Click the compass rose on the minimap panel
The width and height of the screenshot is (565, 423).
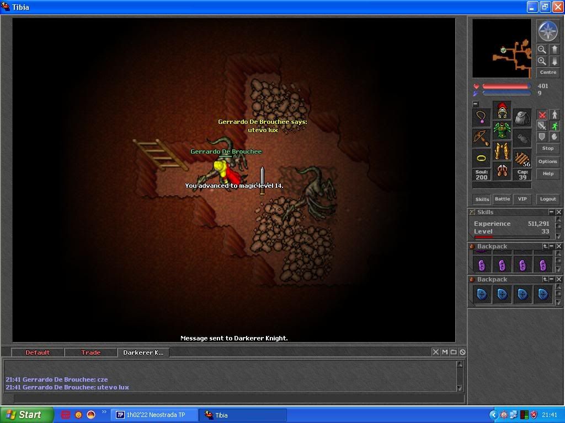(548, 31)
